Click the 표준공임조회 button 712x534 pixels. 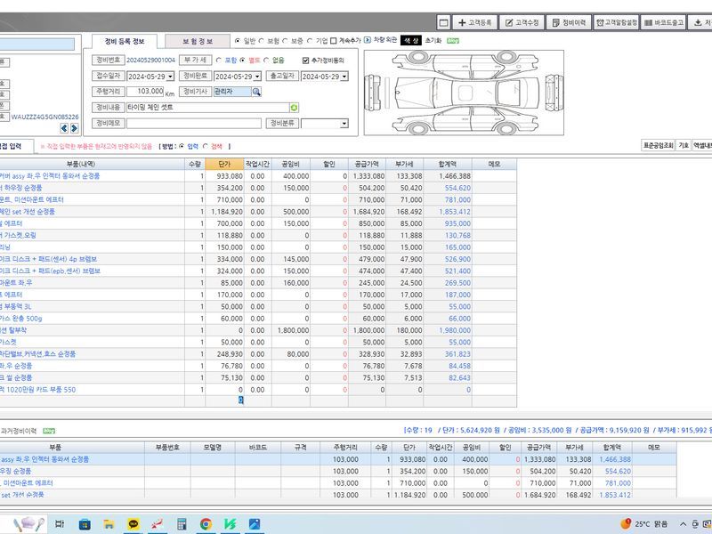(659, 145)
